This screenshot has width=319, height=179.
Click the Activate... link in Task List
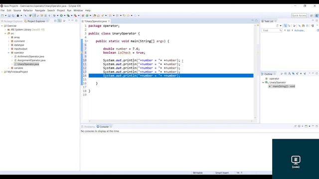point(300,30)
